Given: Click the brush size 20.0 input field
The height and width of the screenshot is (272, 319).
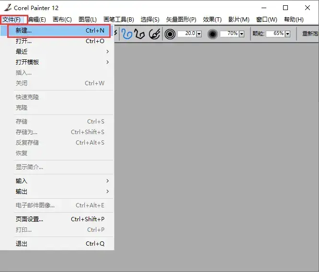Looking at the screenshot, I should [x=187, y=34].
